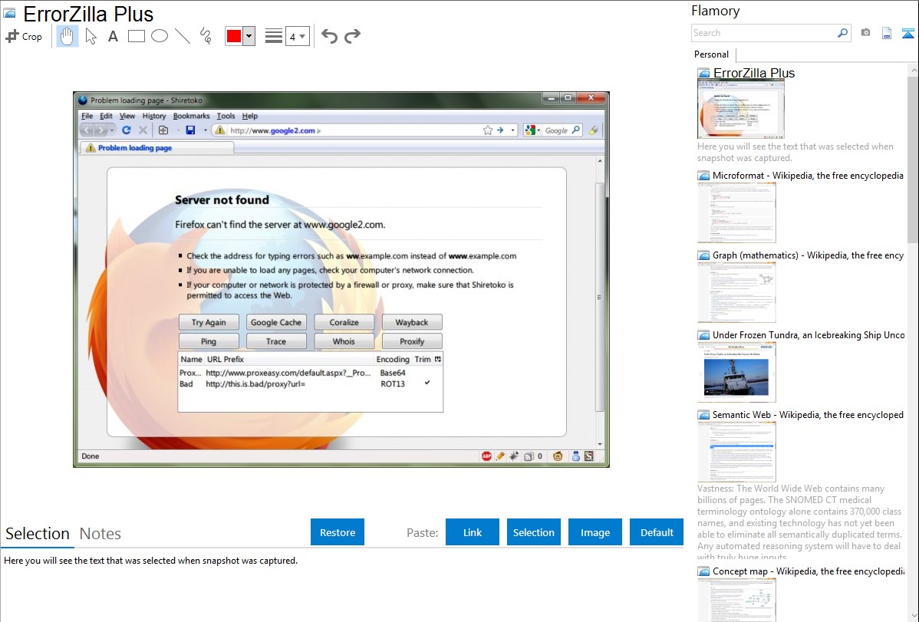The width and height of the screenshot is (919, 622).
Task: Click the bookmark star in snapshot address bar
Action: (x=488, y=130)
